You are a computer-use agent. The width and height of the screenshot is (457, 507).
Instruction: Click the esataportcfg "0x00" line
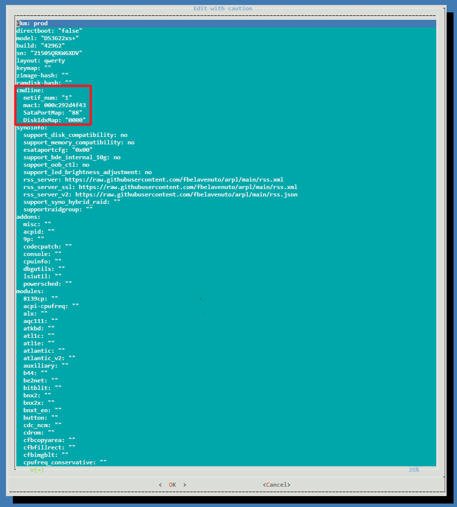(x=58, y=150)
